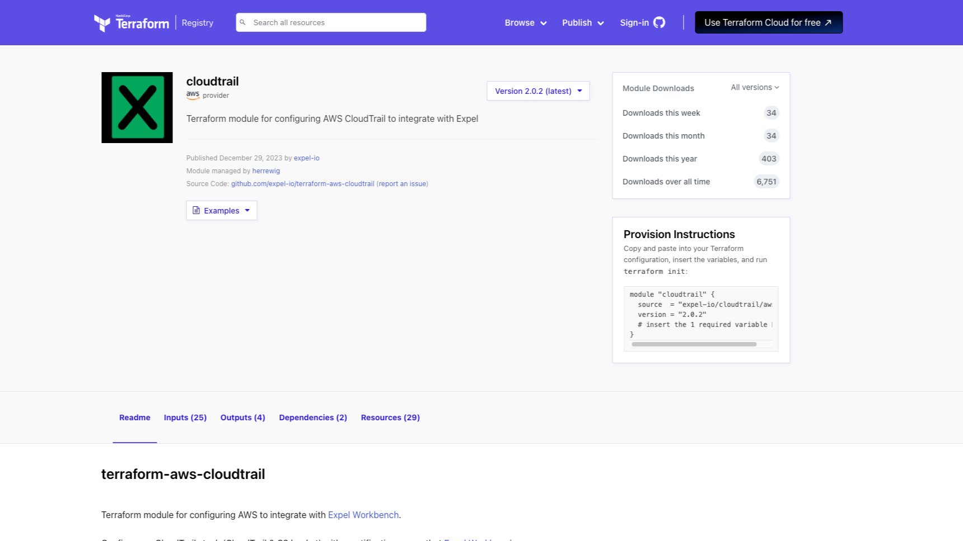Click the terraform-aws-cloudtrail readme heading

coord(183,474)
